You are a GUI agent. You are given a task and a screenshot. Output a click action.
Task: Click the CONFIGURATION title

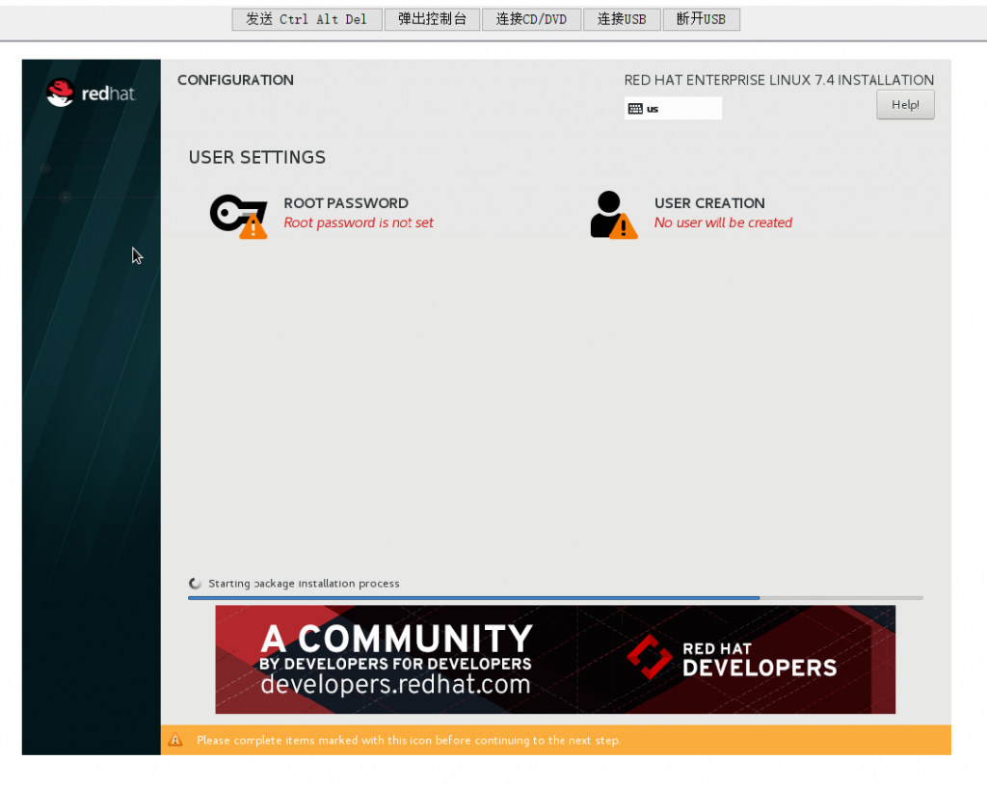coord(235,80)
